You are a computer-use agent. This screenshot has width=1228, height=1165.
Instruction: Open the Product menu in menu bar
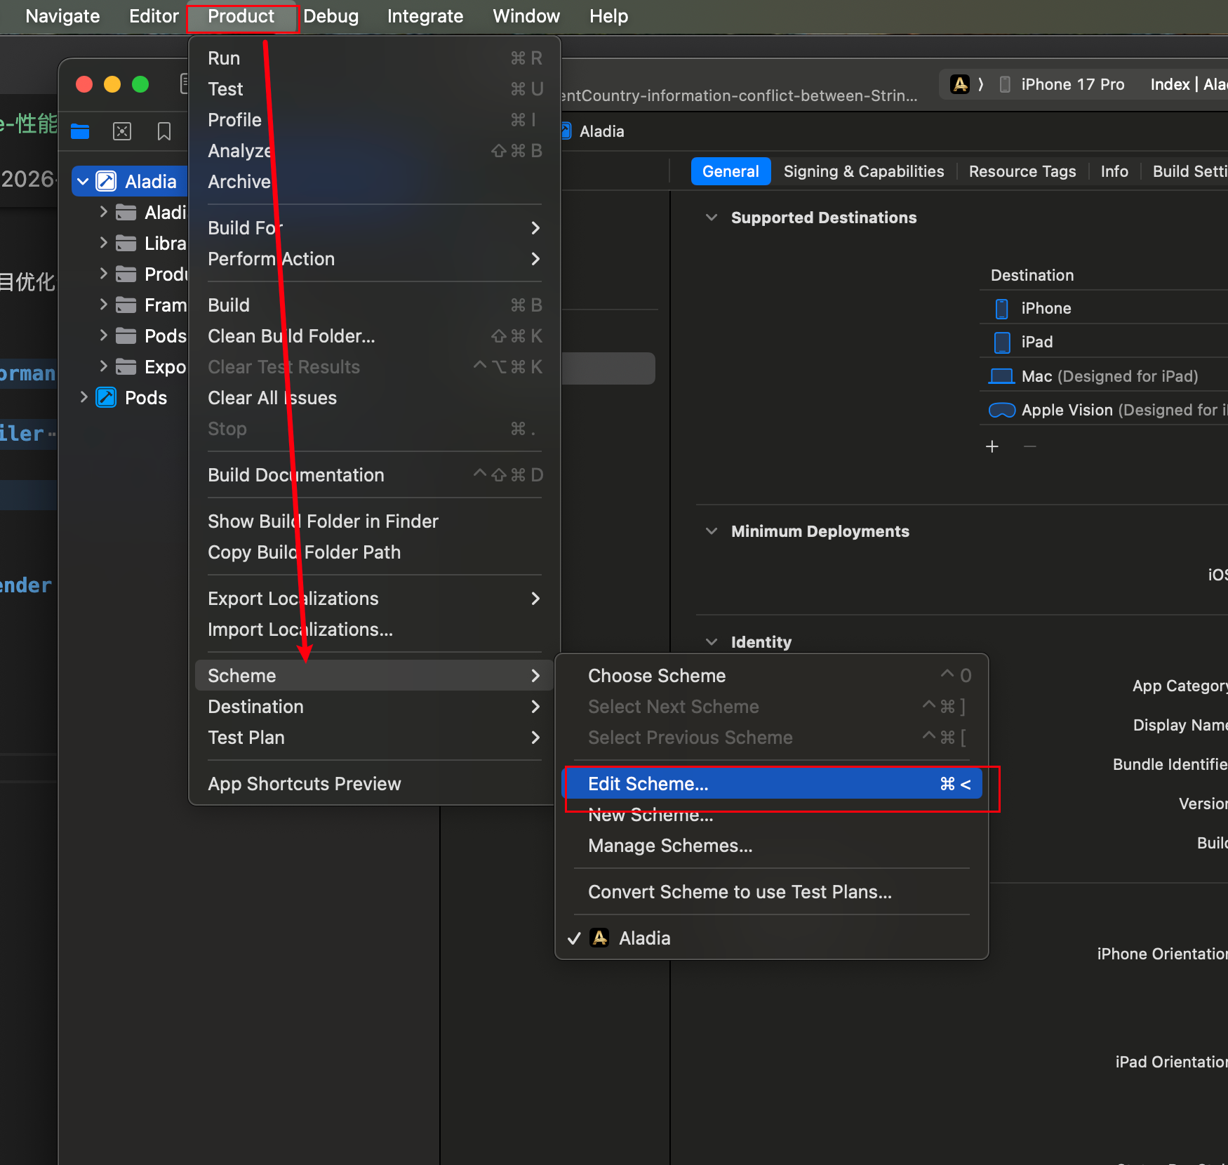click(241, 16)
